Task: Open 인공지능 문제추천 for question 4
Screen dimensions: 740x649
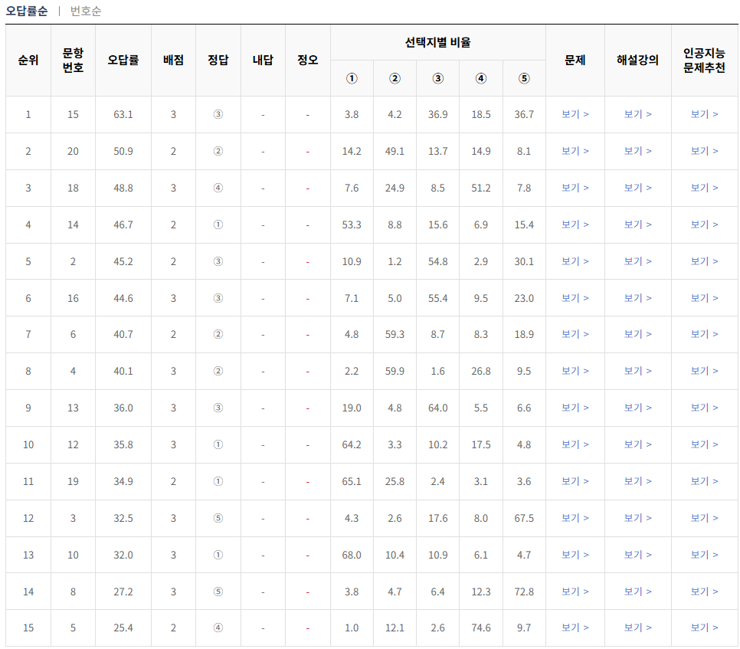Action: 704,371
